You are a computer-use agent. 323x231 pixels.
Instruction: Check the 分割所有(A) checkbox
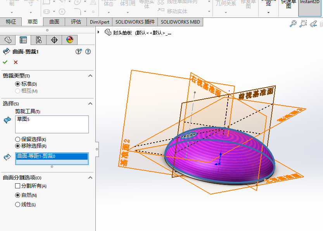(x=17, y=186)
